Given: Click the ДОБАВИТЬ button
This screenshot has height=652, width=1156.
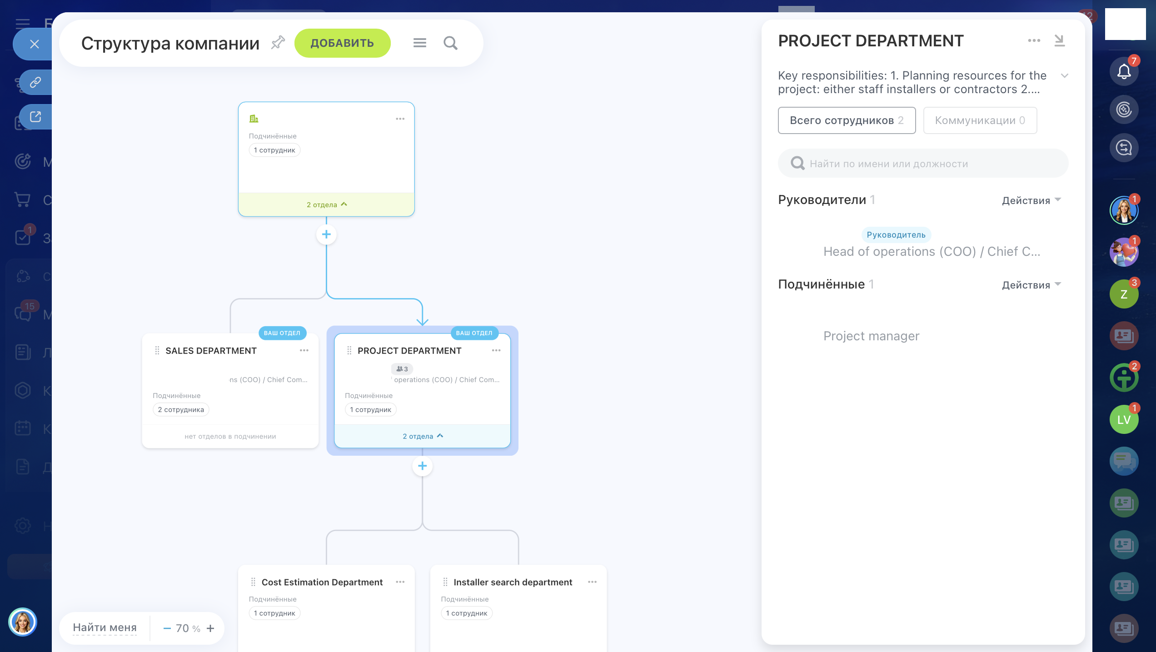Looking at the screenshot, I should point(342,43).
